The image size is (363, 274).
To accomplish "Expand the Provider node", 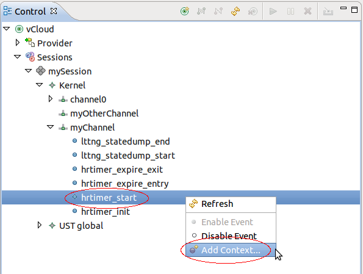I will point(17,43).
